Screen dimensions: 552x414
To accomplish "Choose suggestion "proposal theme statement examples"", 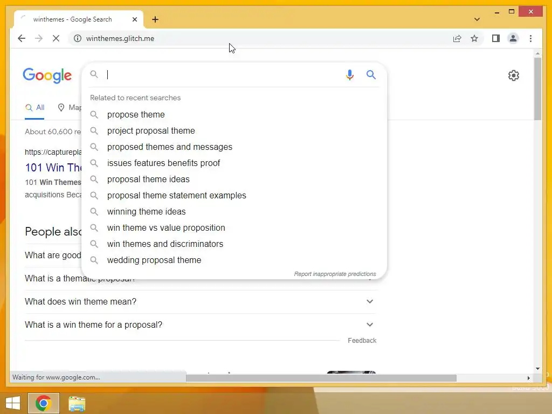I will click(x=234, y=195).
